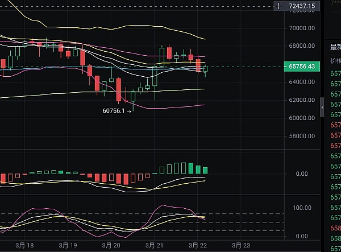
Task: Click the 70000.00 price axis label
Action: tap(301, 28)
